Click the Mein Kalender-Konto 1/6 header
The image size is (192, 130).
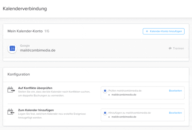pyautogui.click(x=28, y=31)
